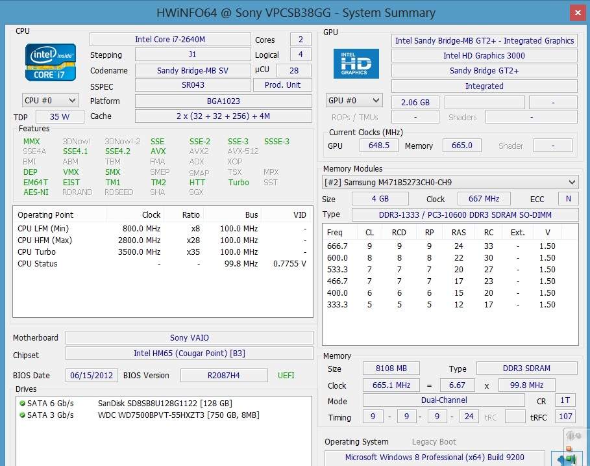
Task: Click the Intel Core i7-2640M name field
Action: (x=170, y=40)
